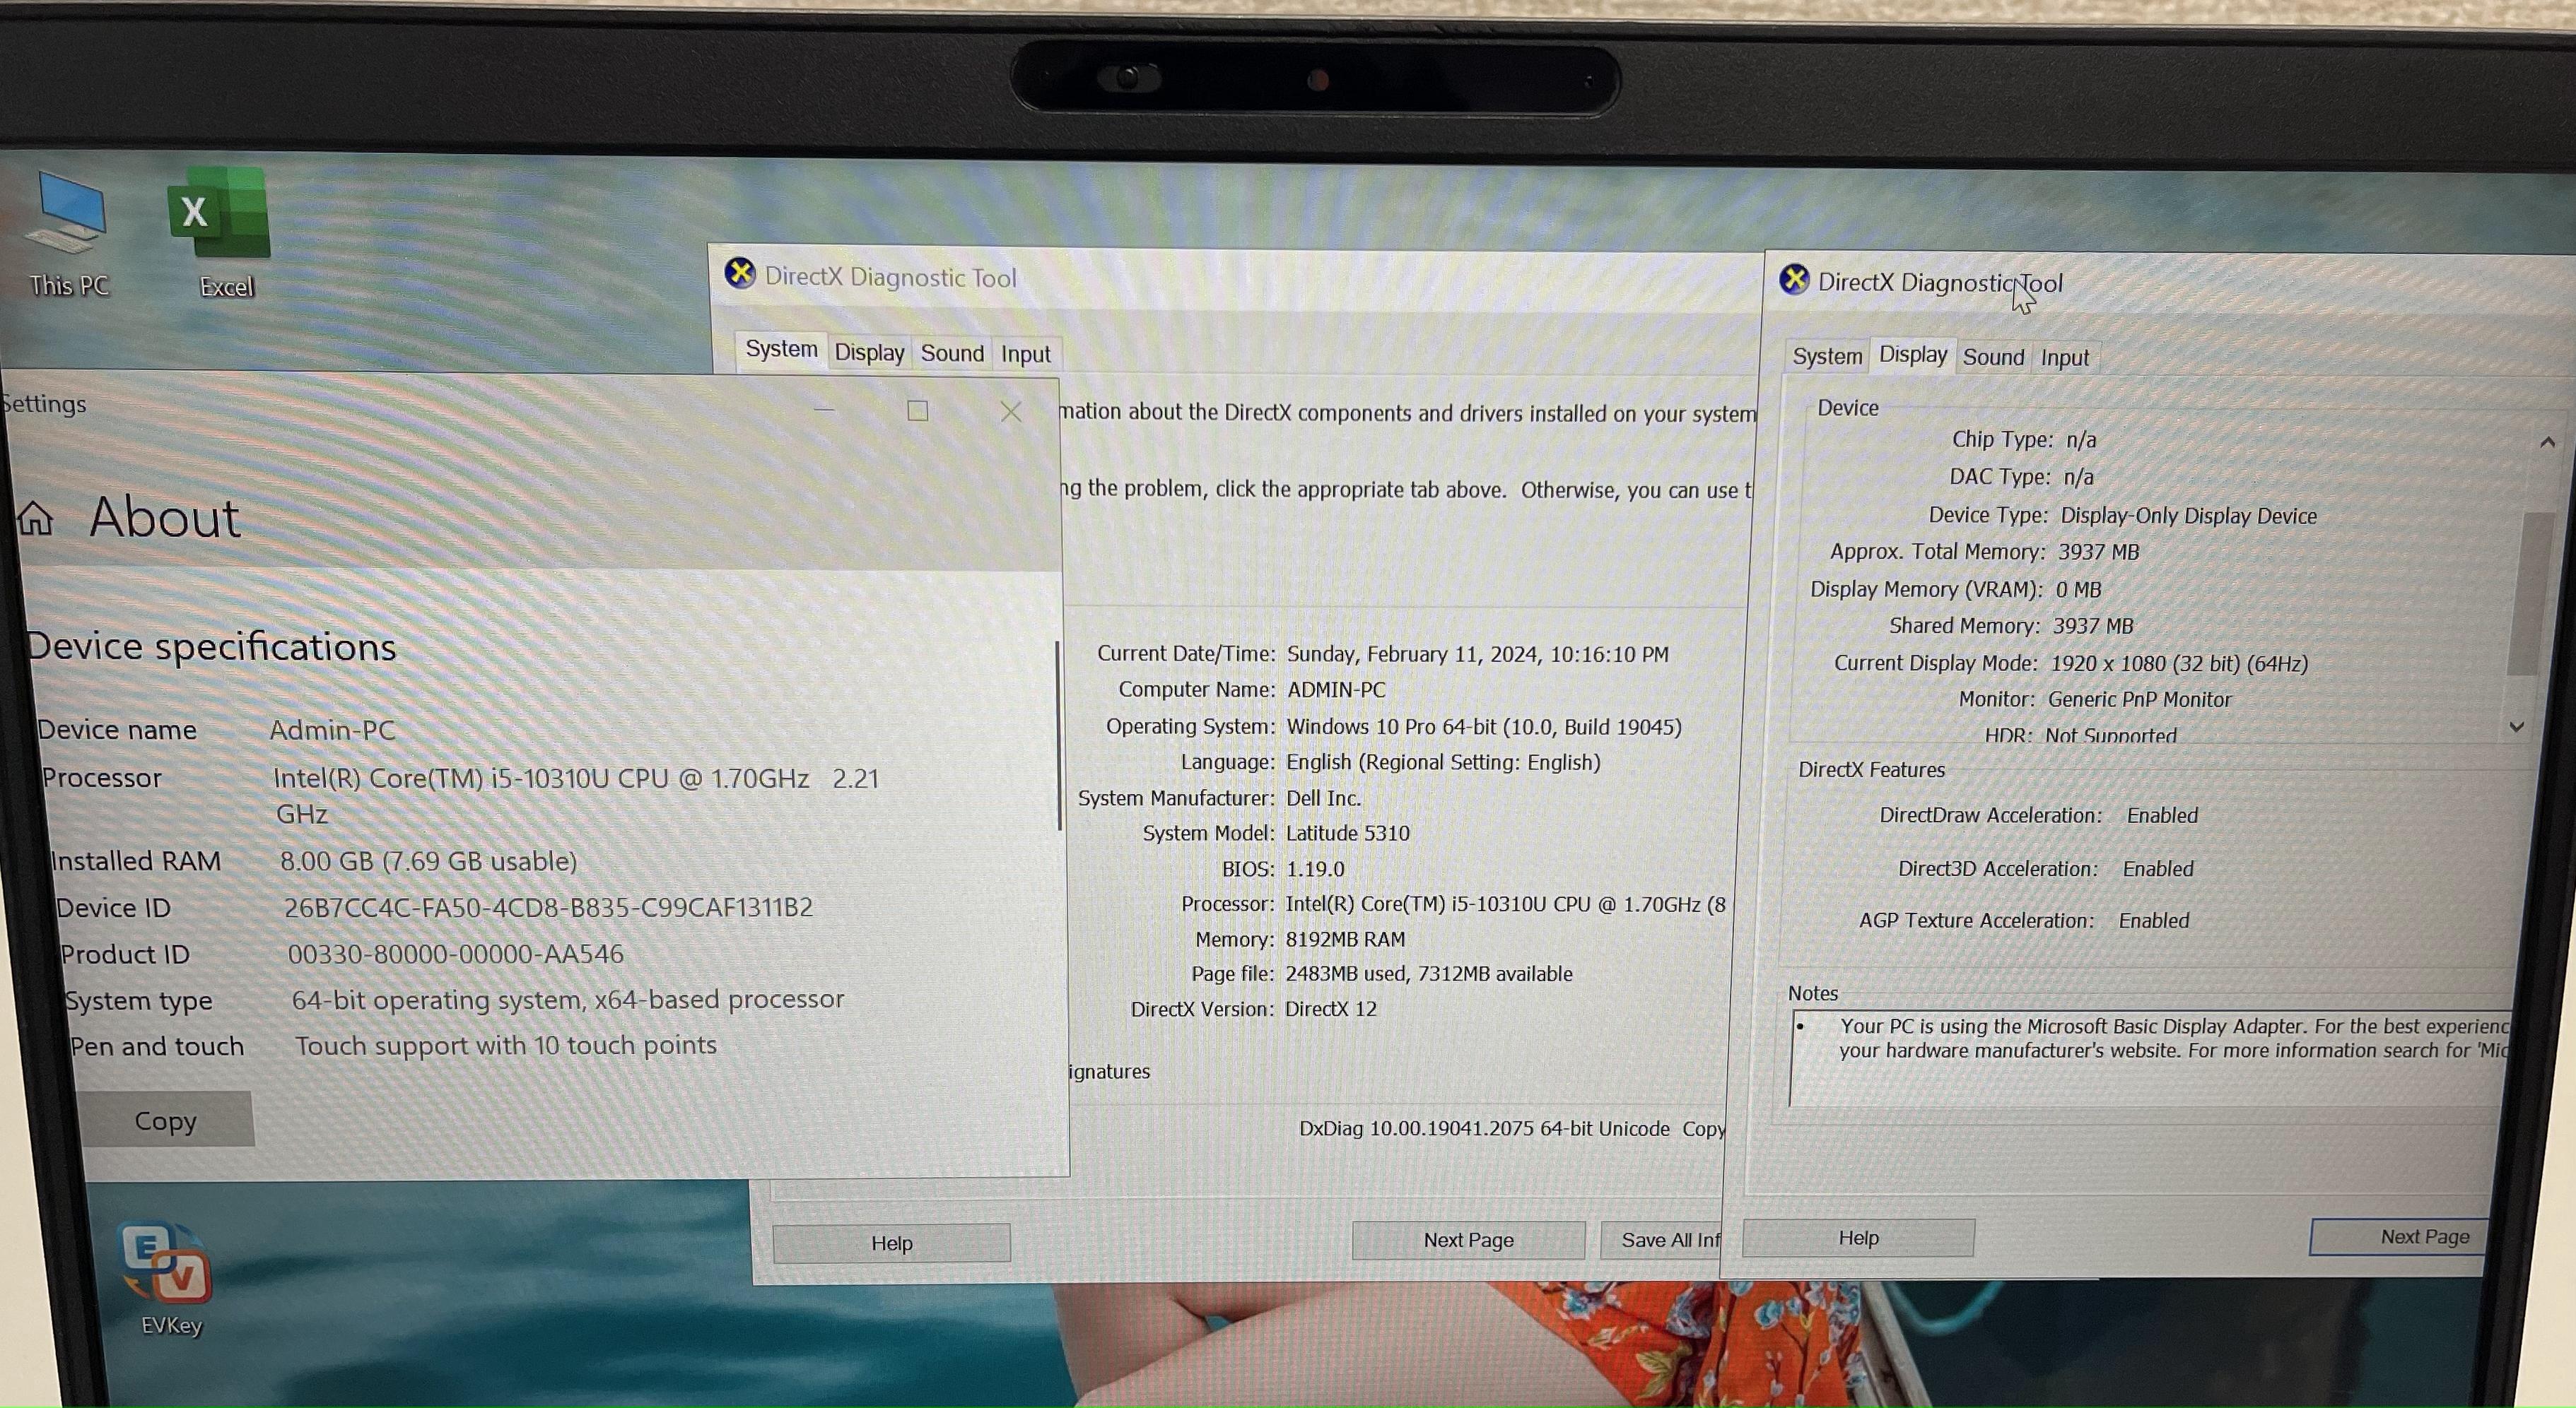This screenshot has width=2576, height=1408.
Task: Click Help in left DxDiag window
Action: pyautogui.click(x=891, y=1243)
